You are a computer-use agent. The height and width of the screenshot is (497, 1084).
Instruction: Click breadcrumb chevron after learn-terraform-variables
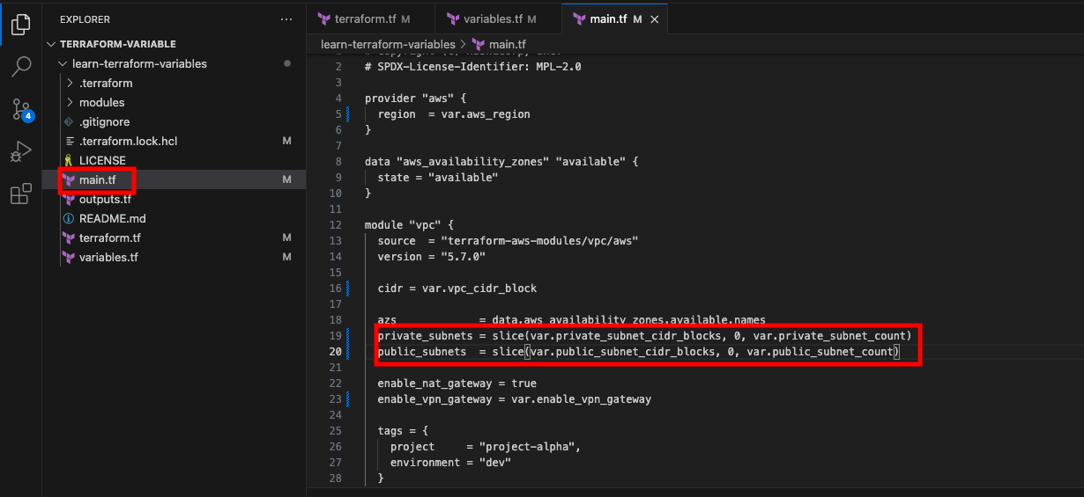point(464,44)
